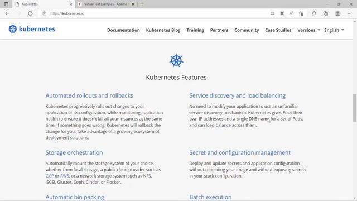Click the page vertical scrollbar thumb
Image resolution: width=357 pixels, height=201 pixels.
tap(355, 108)
